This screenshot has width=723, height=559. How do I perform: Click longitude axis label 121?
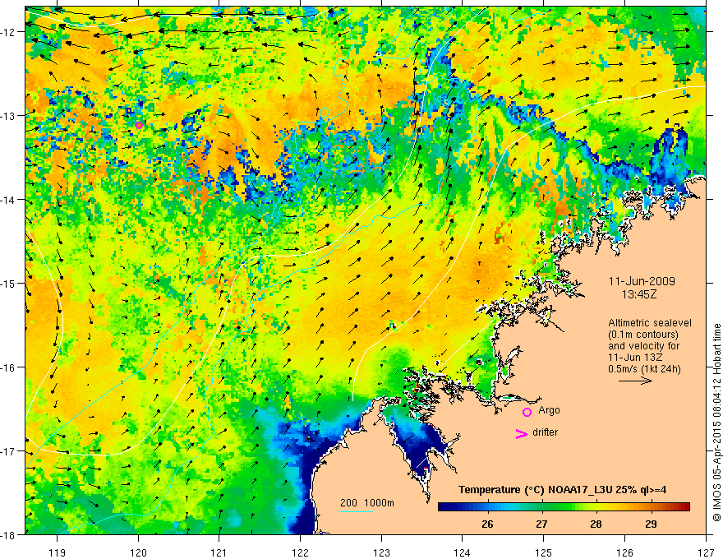(x=219, y=552)
